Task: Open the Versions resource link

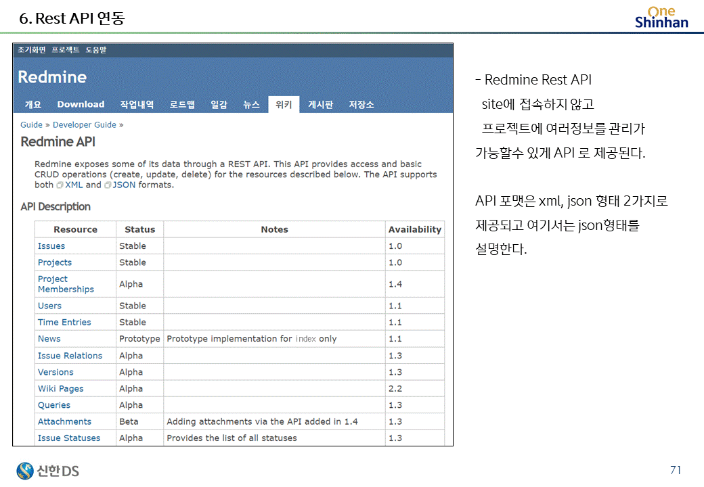Action: [x=56, y=372]
